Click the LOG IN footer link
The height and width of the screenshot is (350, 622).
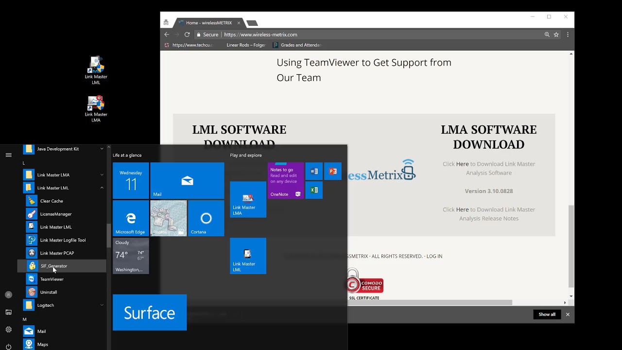(434, 256)
